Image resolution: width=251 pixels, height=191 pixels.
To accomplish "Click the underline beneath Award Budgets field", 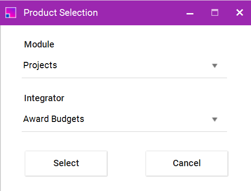I will pos(124,131).
